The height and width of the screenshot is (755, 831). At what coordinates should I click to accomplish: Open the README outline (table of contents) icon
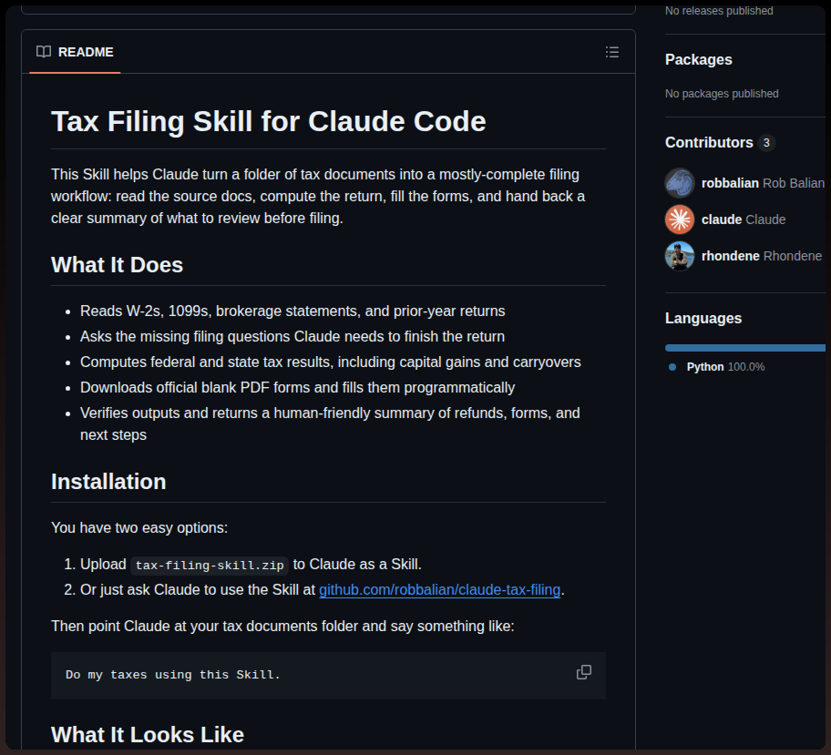(x=612, y=52)
